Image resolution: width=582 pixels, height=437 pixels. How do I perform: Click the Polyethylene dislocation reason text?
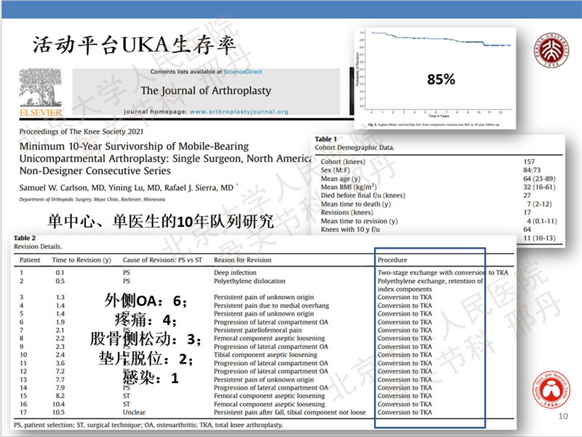coord(250,281)
